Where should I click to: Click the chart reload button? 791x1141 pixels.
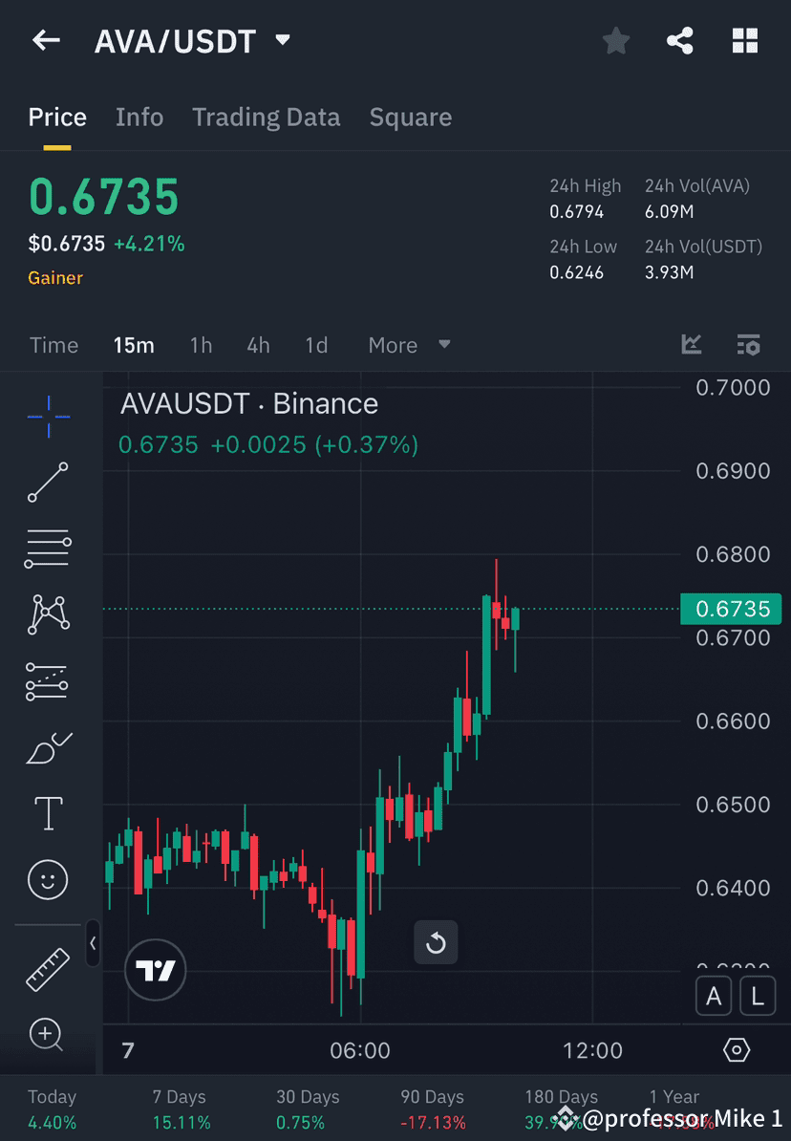(x=436, y=942)
